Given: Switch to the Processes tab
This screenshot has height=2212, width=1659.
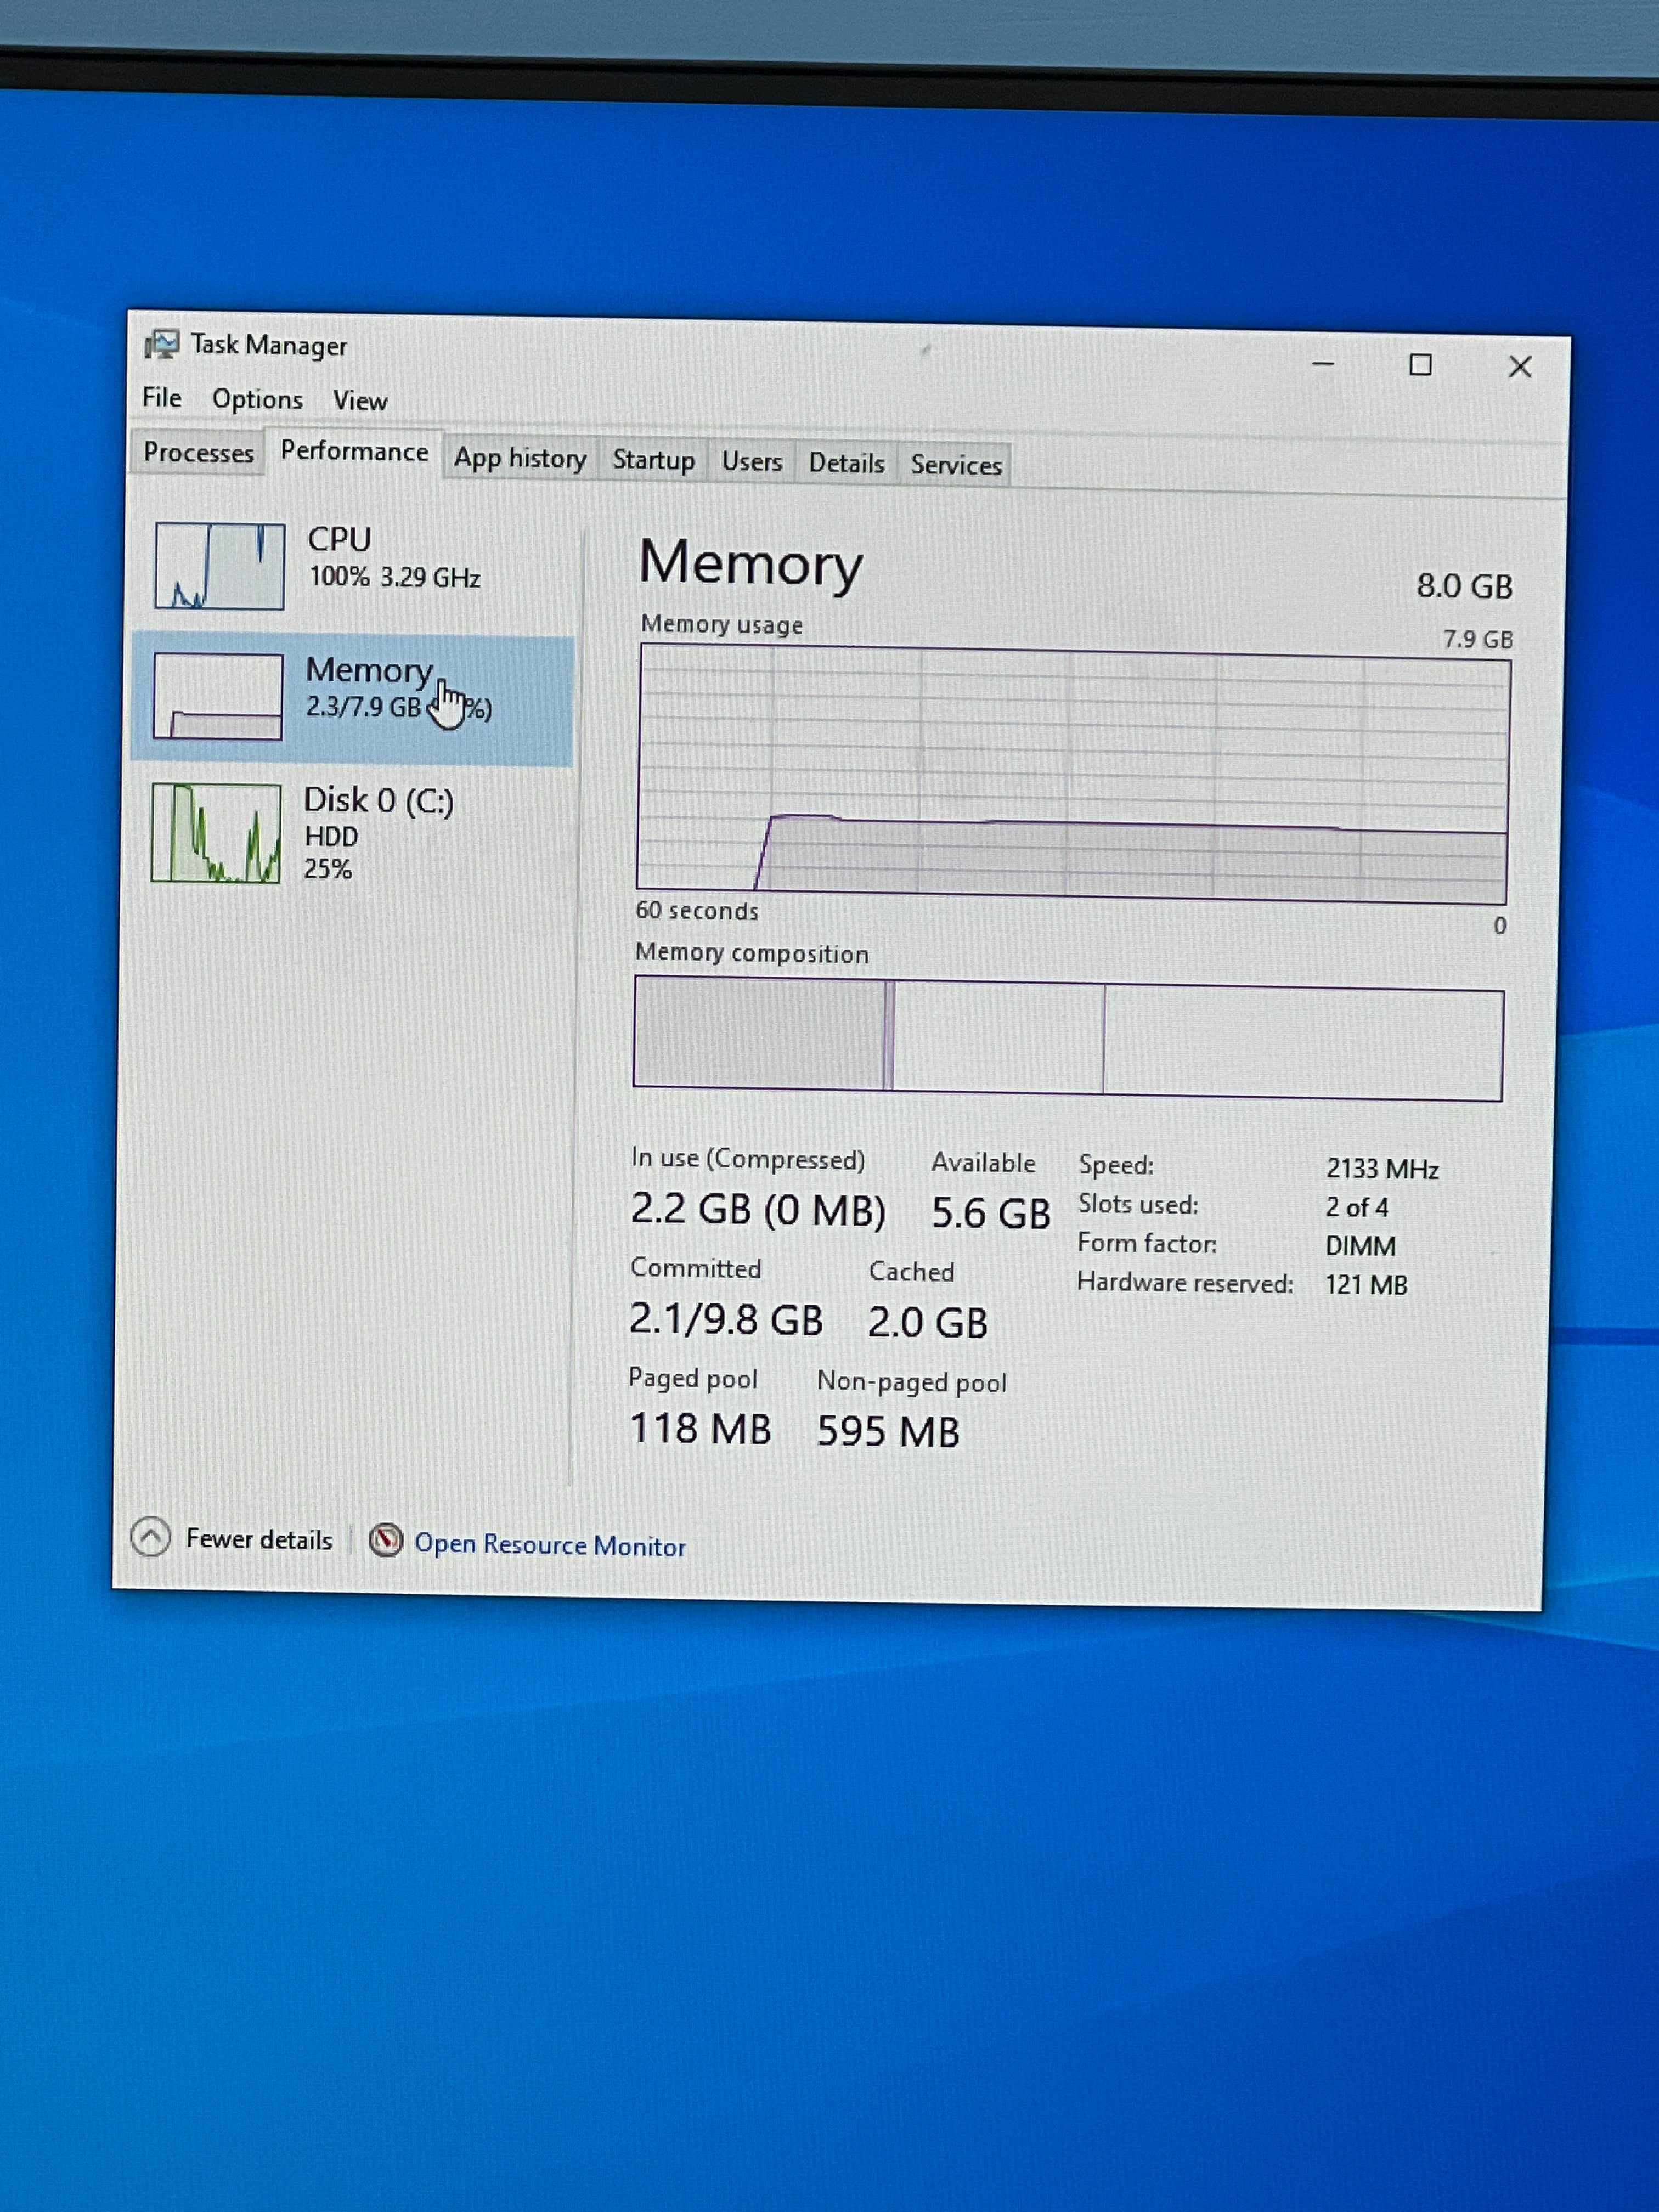Looking at the screenshot, I should (x=198, y=452).
